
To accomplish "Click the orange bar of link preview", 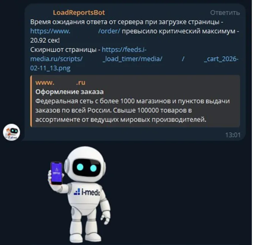I will [31, 101].
